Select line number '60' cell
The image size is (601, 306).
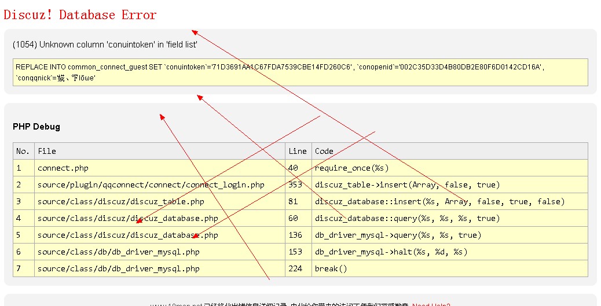coord(298,218)
